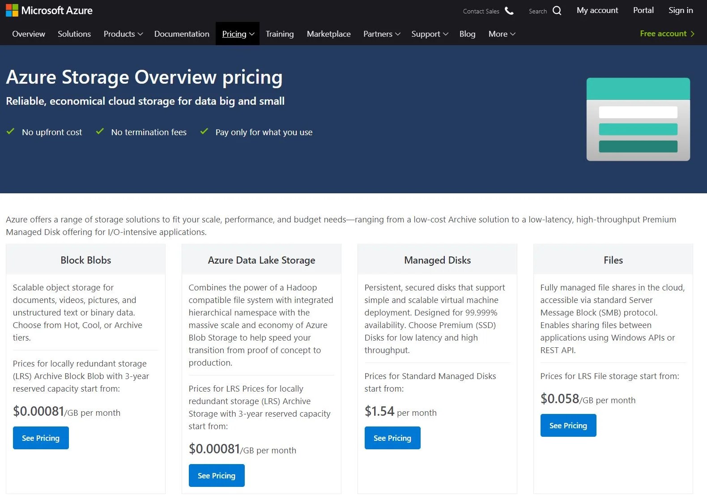Click See Pricing for Azure Data Lake Storage

217,475
